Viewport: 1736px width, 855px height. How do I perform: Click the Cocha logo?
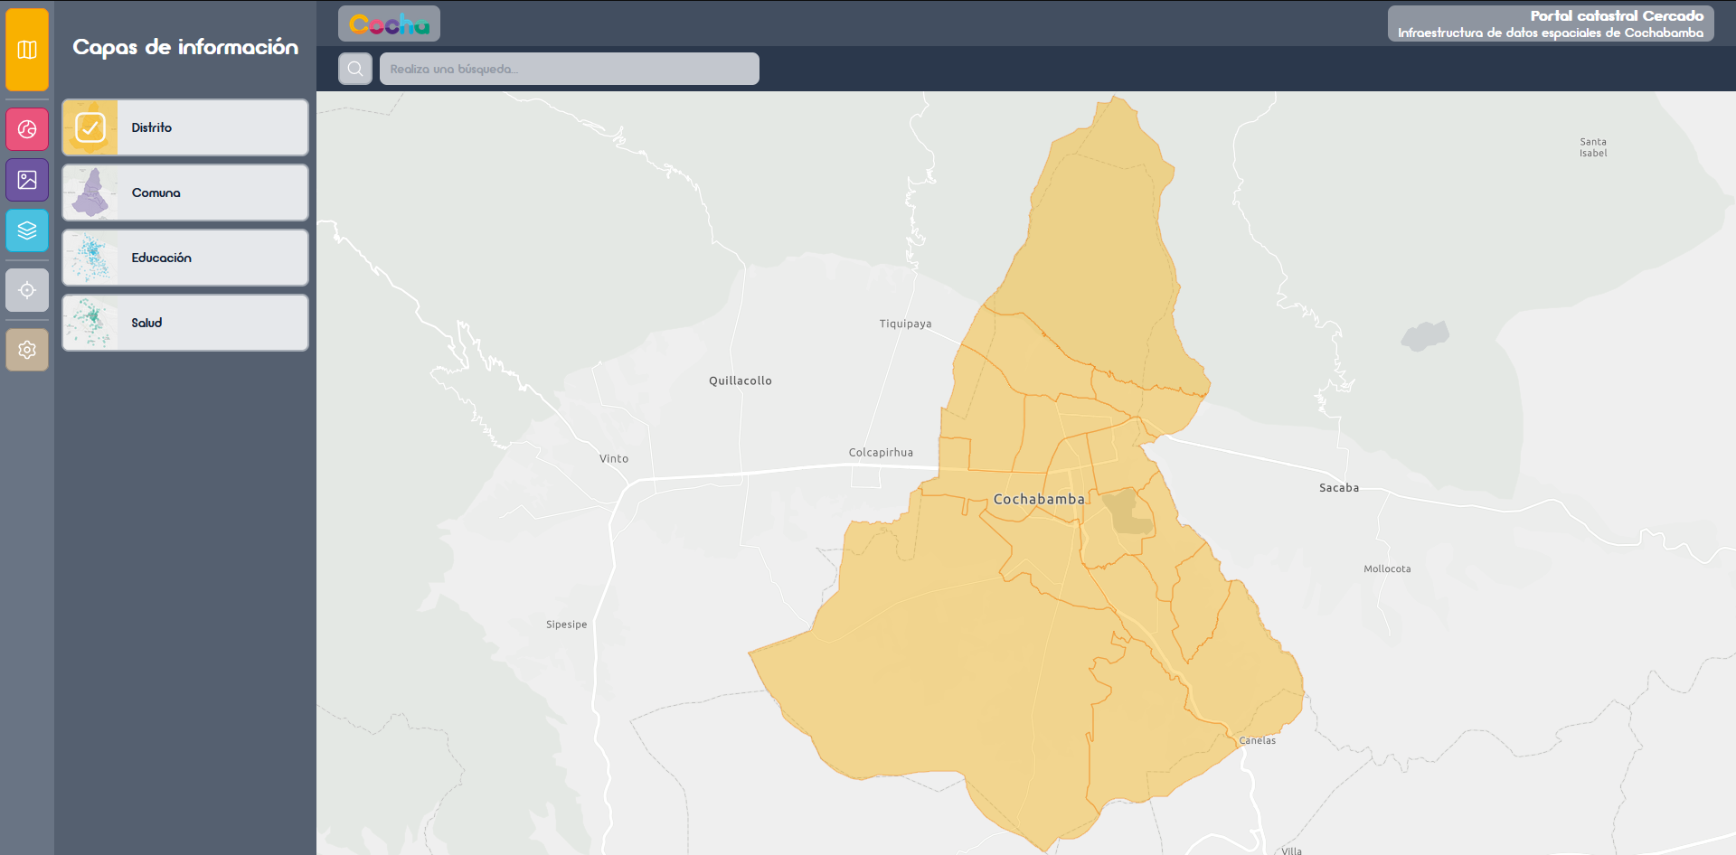[x=389, y=24]
